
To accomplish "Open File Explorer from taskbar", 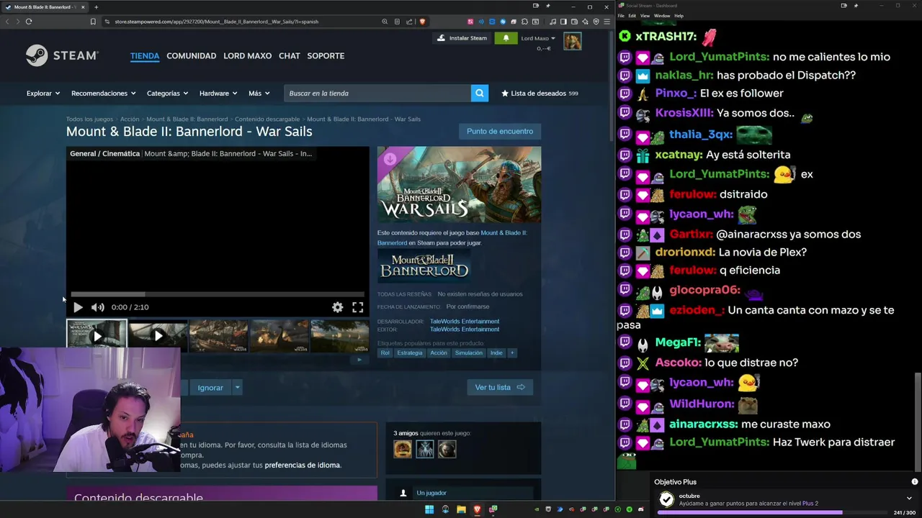I will pyautogui.click(x=461, y=509).
